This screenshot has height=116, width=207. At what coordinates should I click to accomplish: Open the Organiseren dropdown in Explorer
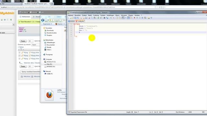click(48, 24)
